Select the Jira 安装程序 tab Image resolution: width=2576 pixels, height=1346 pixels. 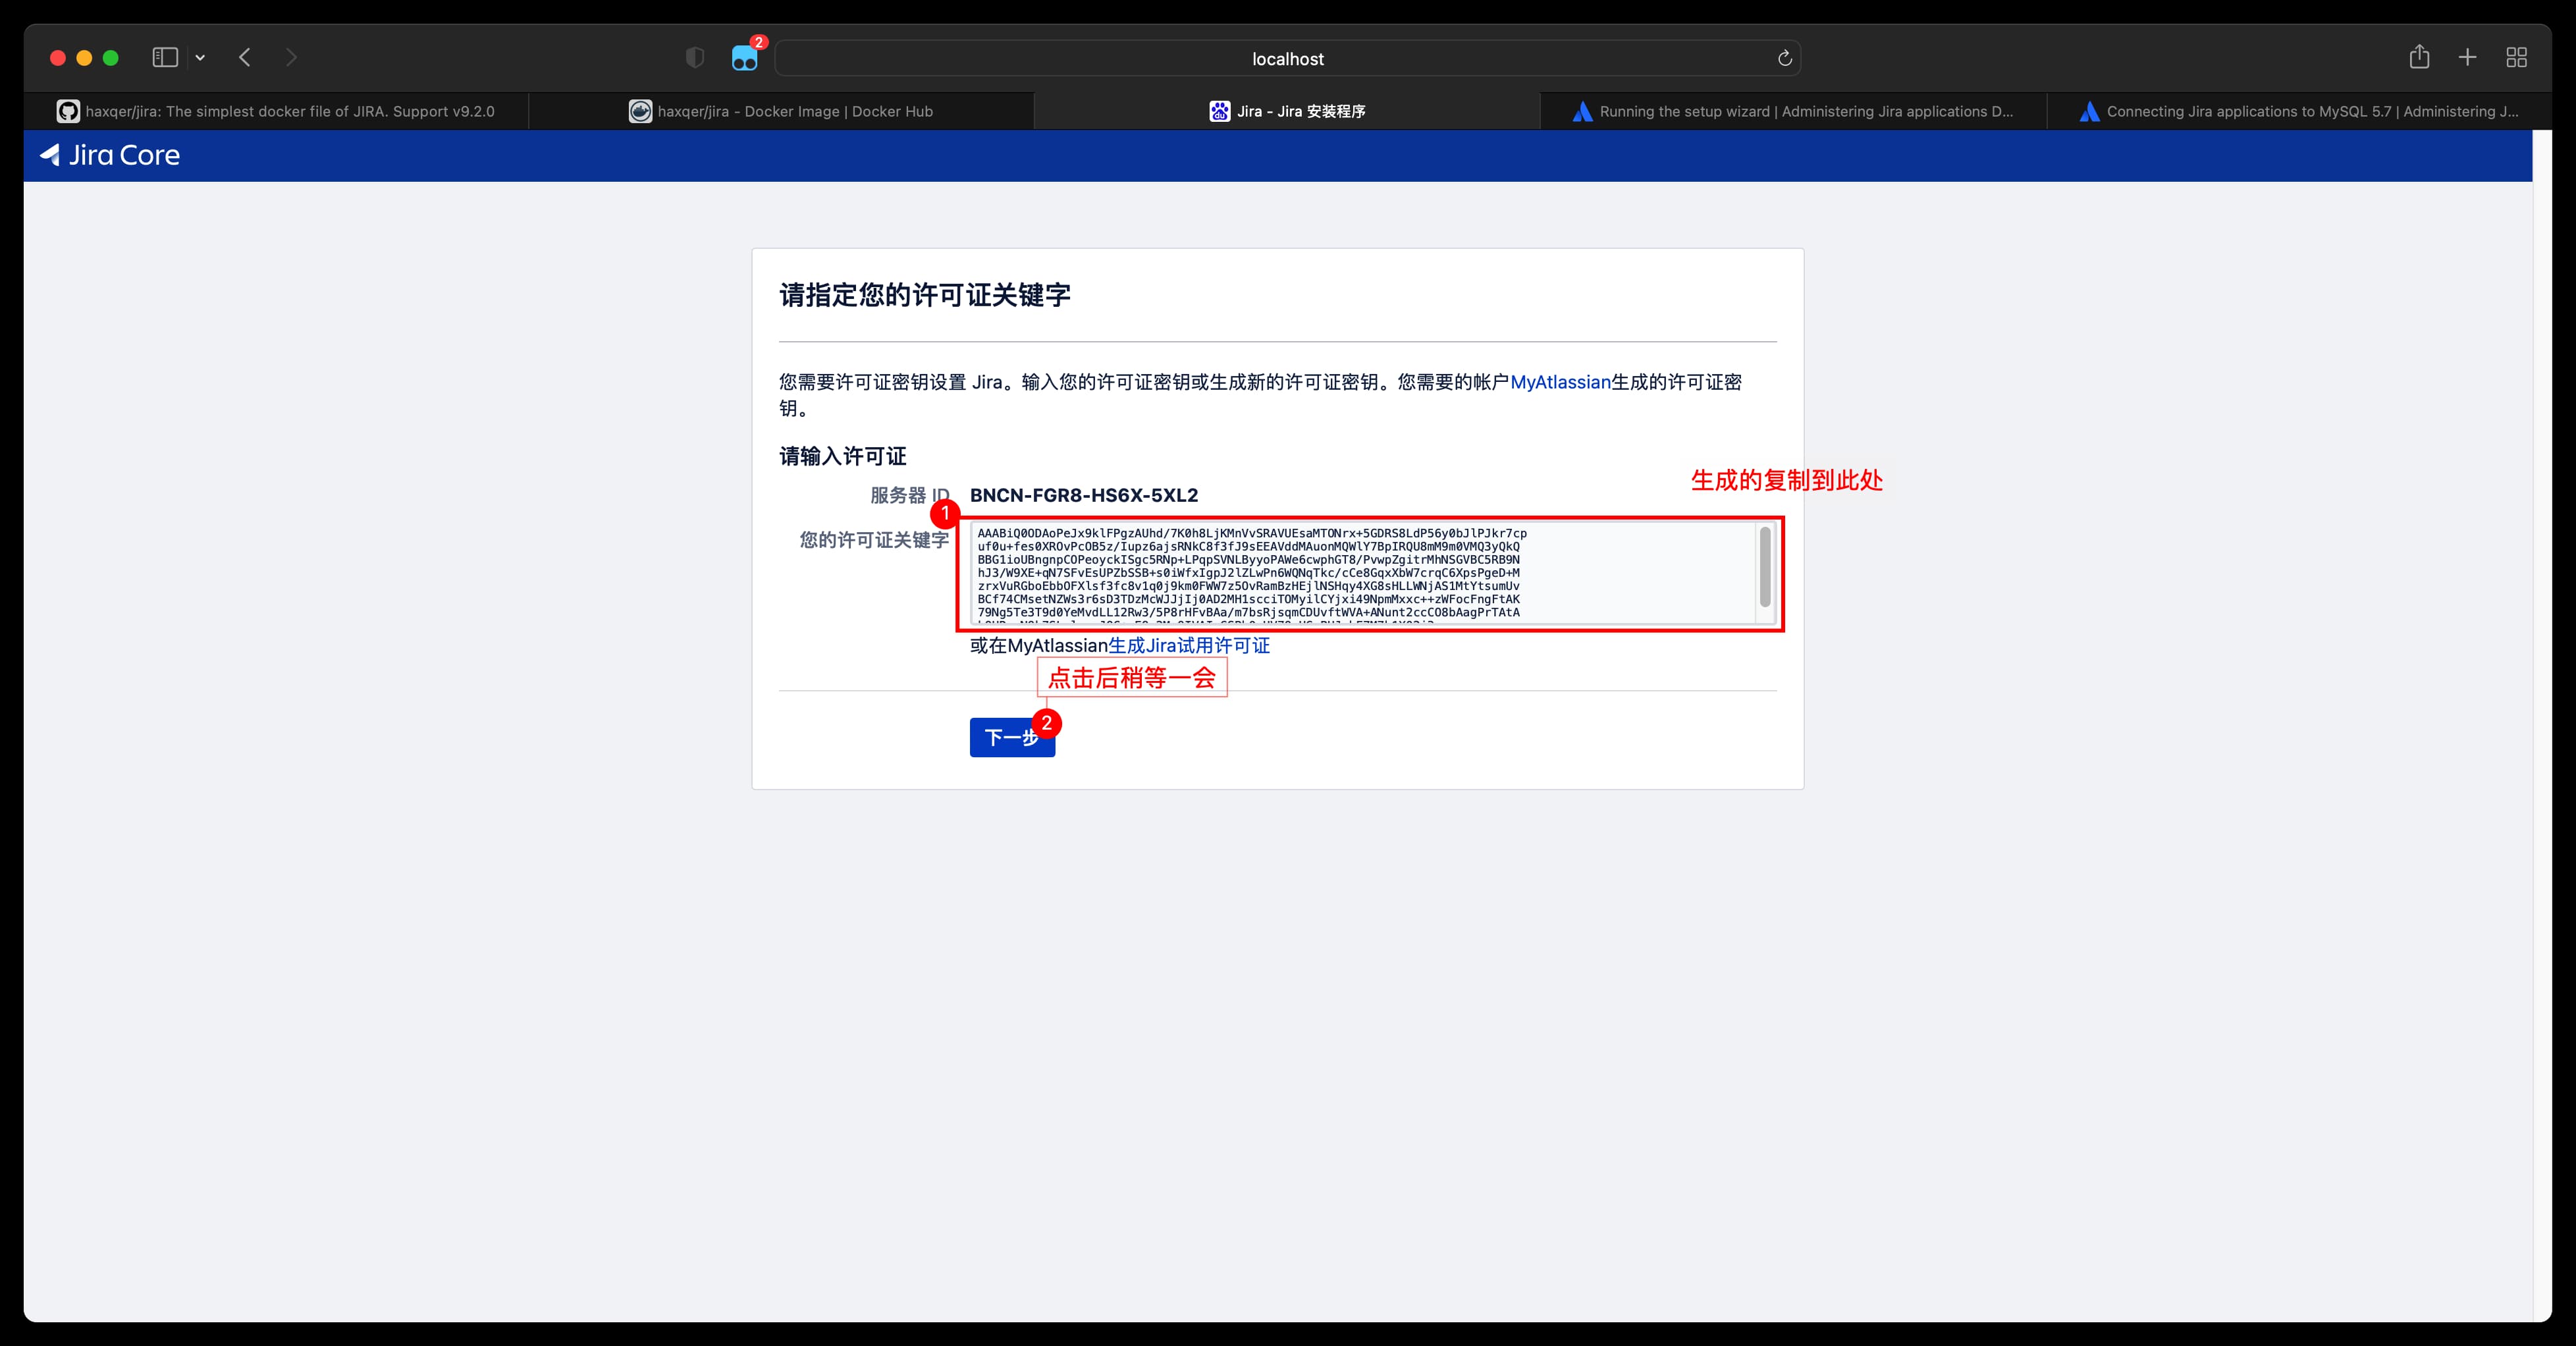1287,111
